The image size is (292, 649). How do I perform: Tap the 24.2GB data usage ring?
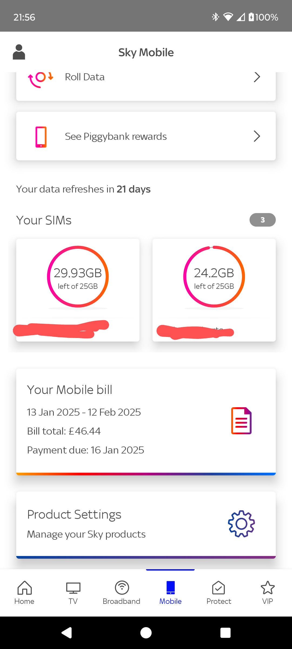(x=214, y=276)
